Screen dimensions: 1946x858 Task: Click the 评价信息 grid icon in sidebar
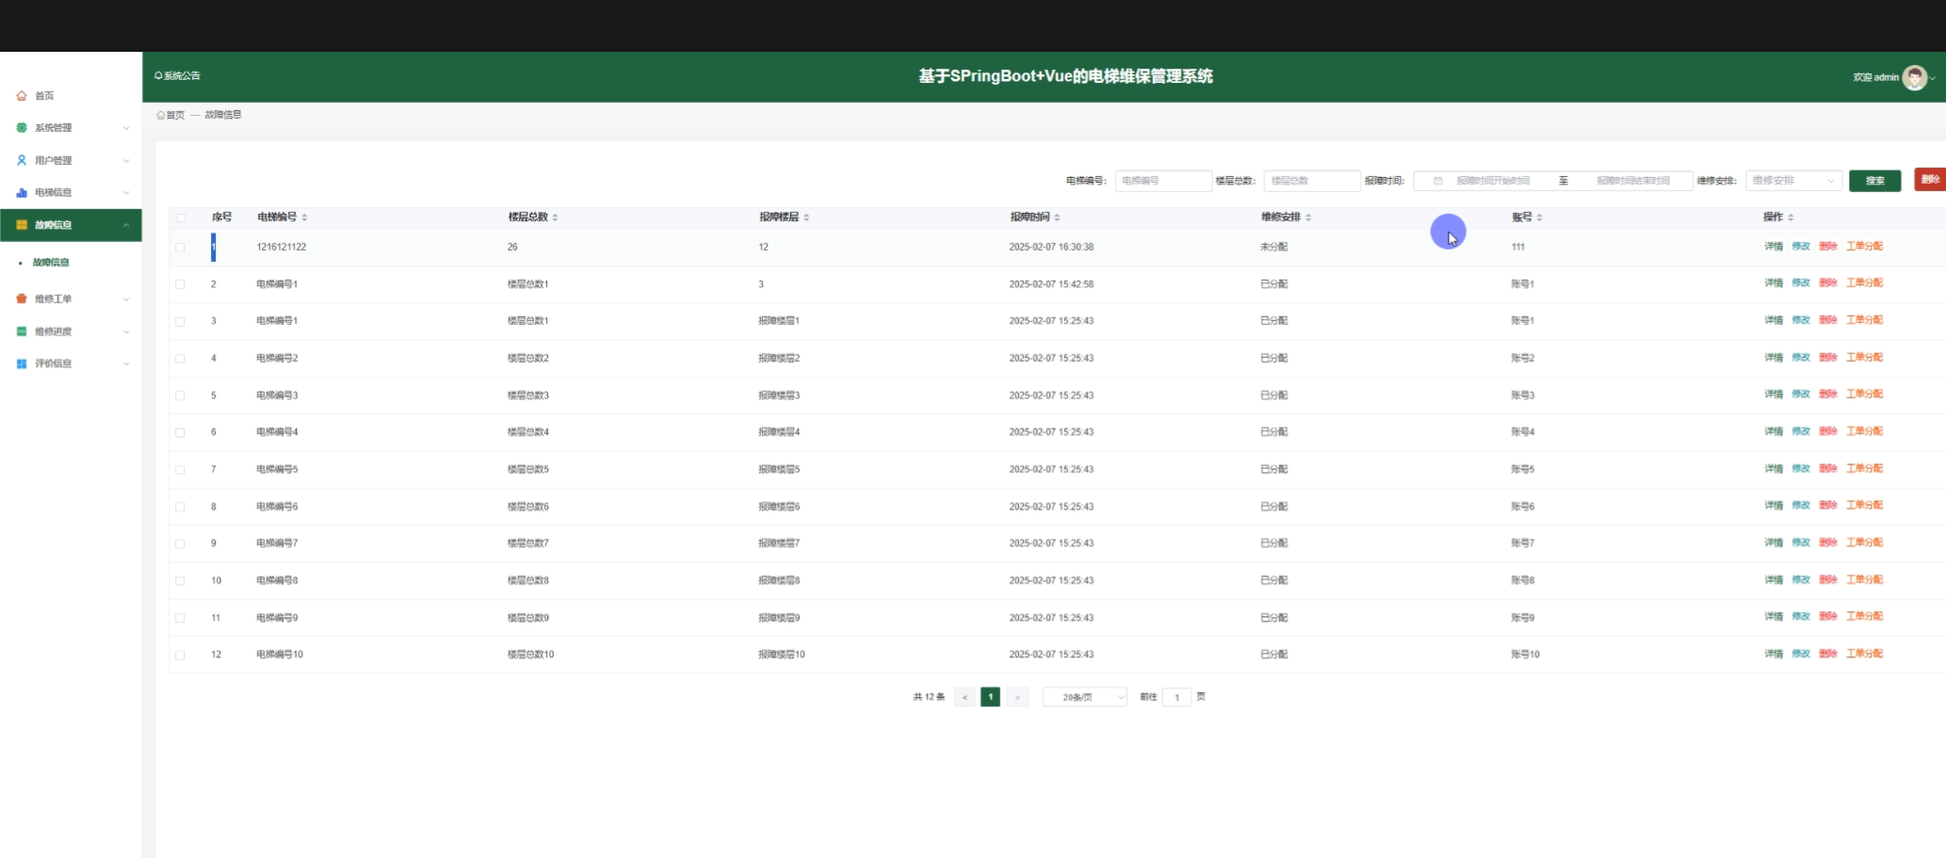tap(22, 364)
